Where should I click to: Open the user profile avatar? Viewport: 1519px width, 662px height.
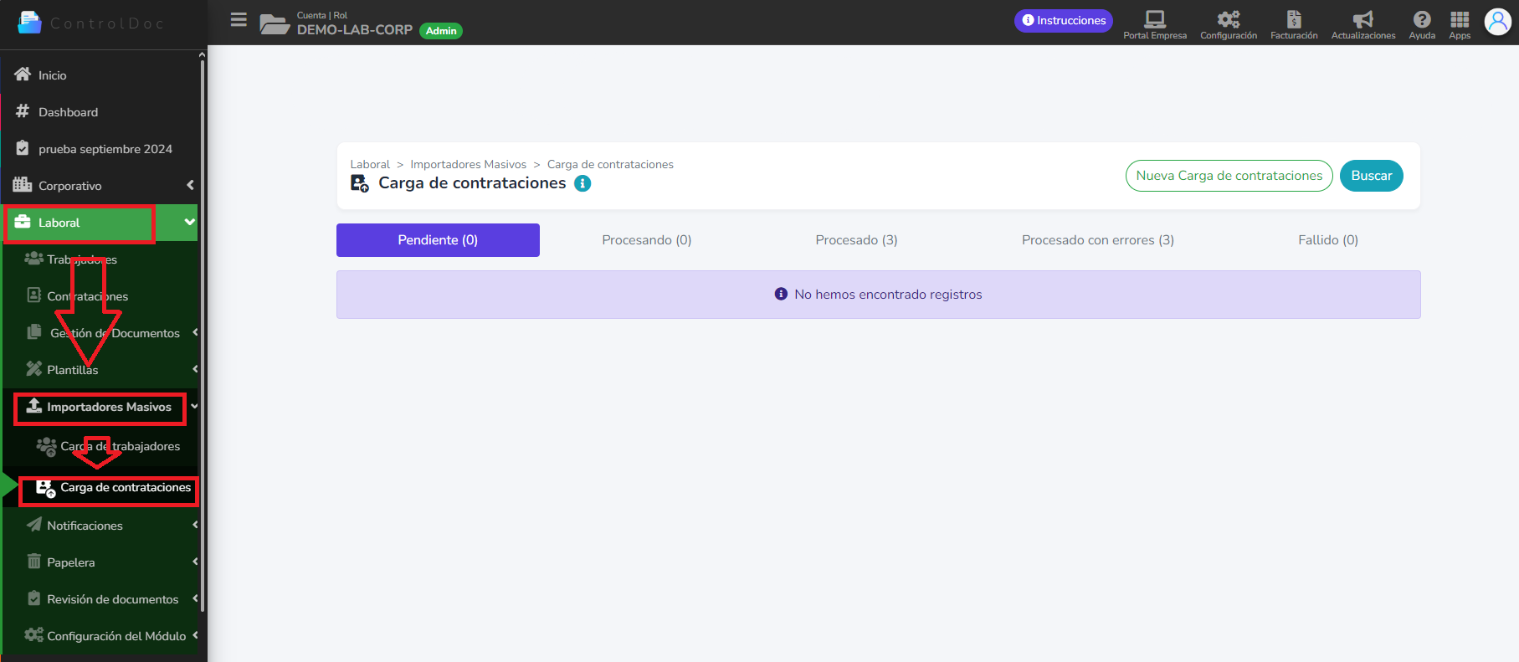[x=1498, y=22]
